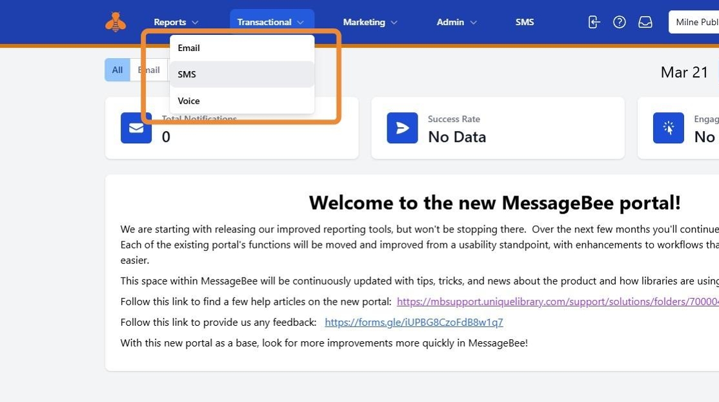Click the Mar 21 date text
This screenshot has width=719, height=402.
pyautogui.click(x=684, y=72)
